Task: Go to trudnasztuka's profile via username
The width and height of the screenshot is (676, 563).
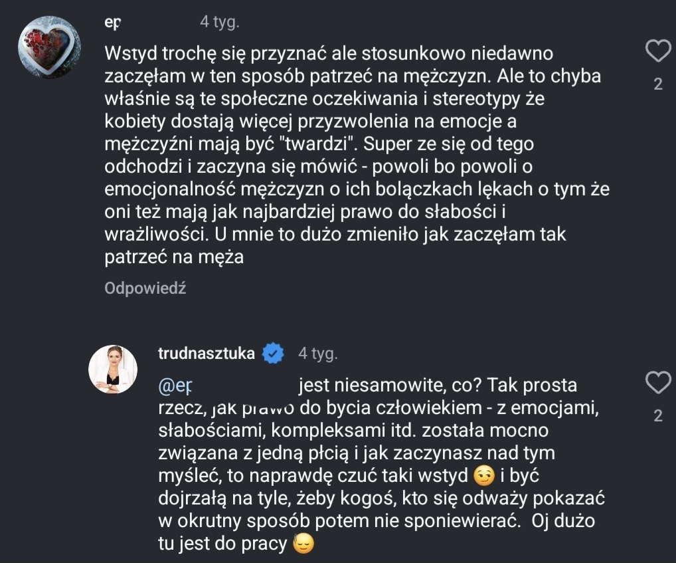Action: coord(206,354)
